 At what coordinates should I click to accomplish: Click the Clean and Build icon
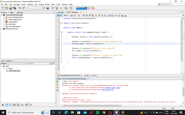pos(57,8)
